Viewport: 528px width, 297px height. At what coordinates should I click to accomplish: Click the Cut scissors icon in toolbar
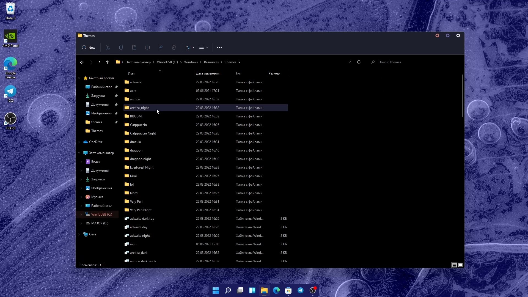pos(108,47)
